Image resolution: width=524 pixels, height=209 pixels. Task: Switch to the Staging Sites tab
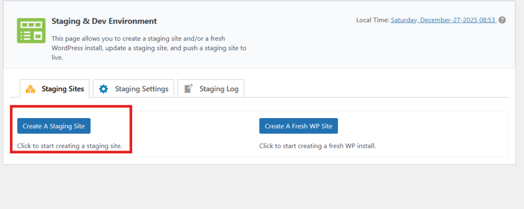(62, 89)
